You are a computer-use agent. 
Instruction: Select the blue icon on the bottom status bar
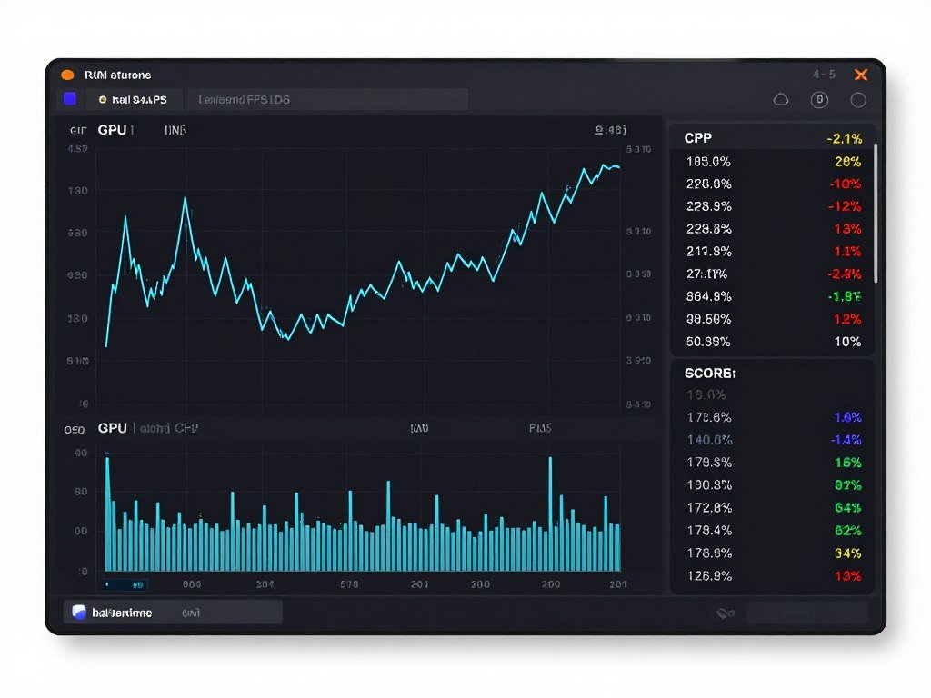tap(77, 612)
